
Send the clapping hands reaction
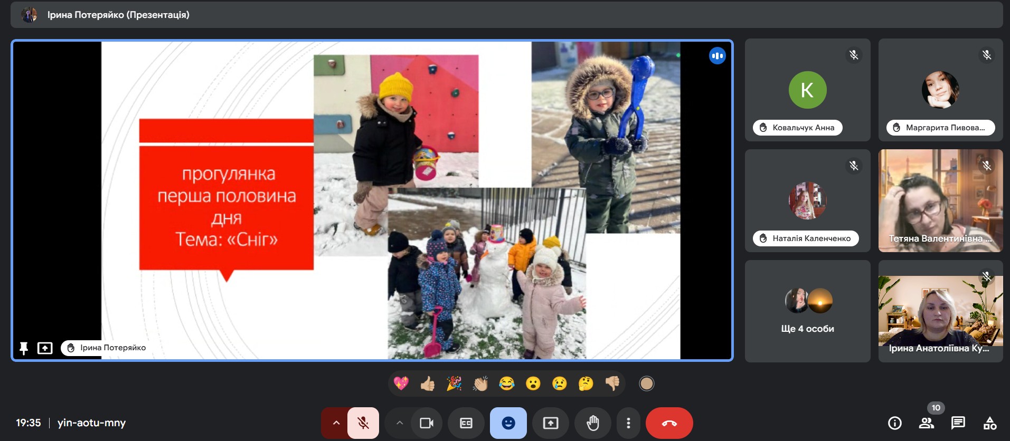(480, 384)
